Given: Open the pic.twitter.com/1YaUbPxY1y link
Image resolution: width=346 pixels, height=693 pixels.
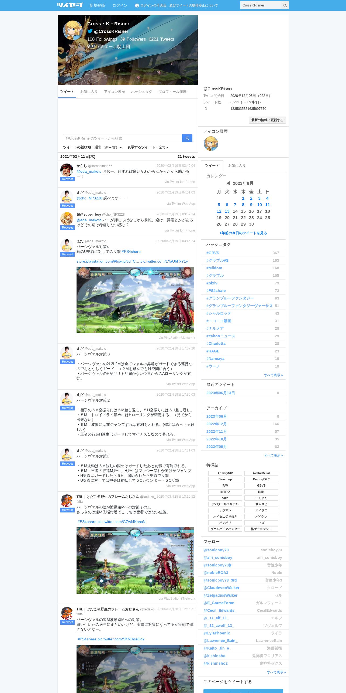Looking at the screenshot, I should tap(164, 261).
